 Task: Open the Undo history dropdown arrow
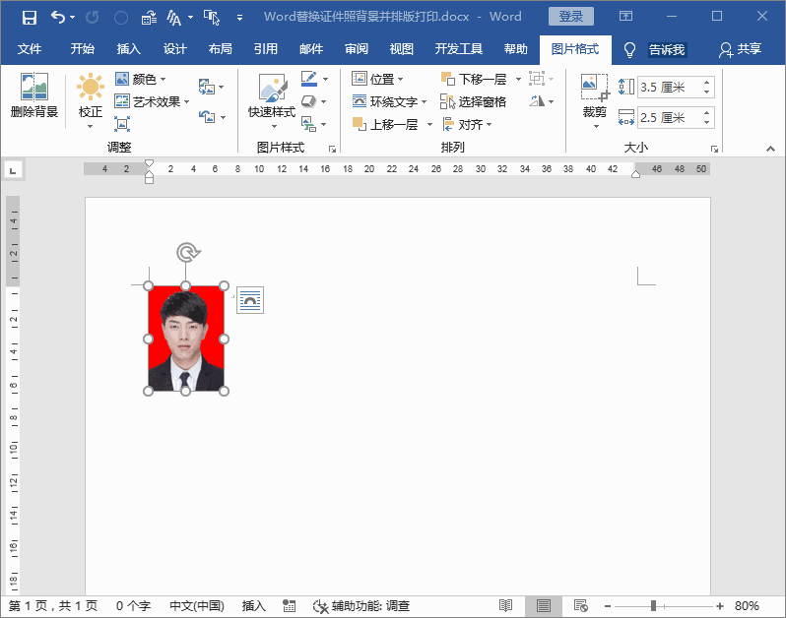[73, 18]
